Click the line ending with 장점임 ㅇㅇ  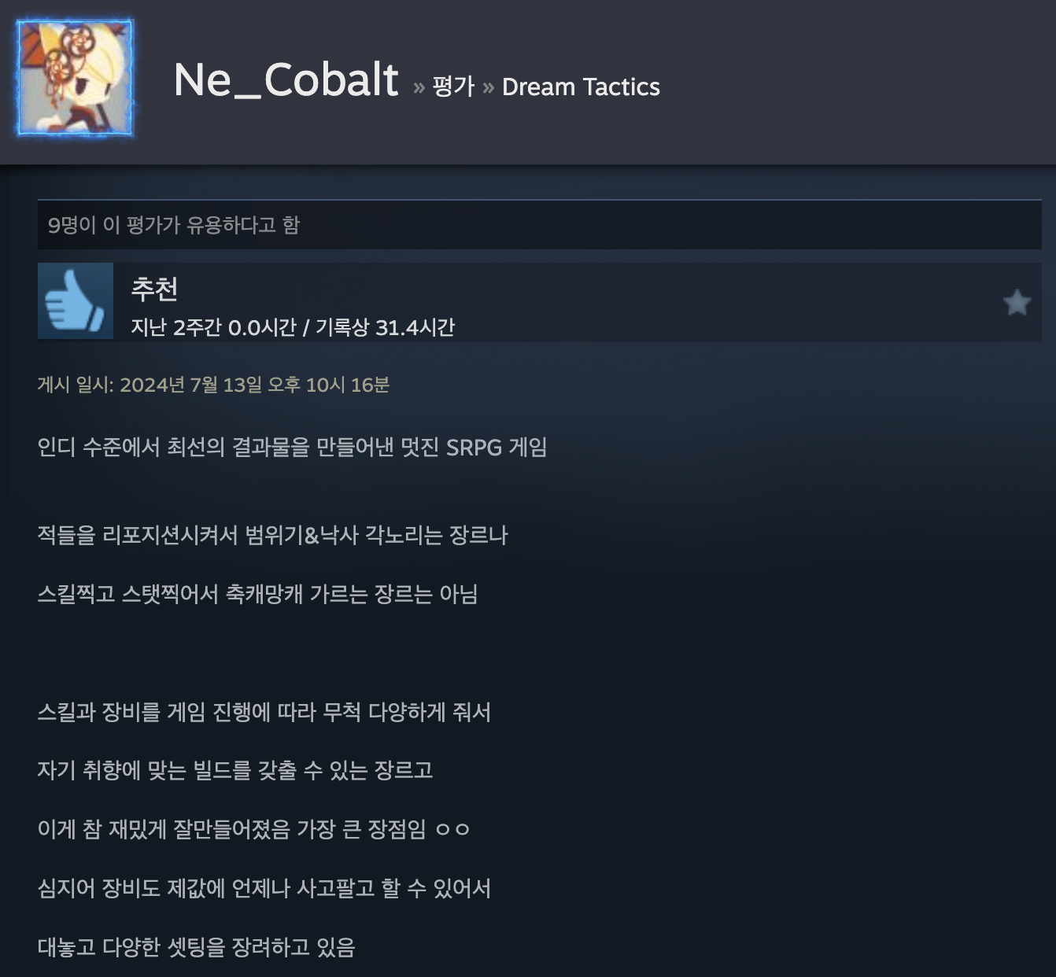pyautogui.click(x=253, y=829)
